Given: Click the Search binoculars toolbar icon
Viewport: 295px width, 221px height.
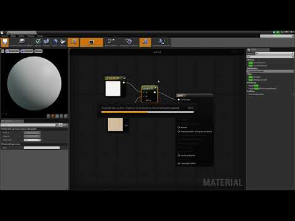Looking at the screenshot, I should click(46, 42).
